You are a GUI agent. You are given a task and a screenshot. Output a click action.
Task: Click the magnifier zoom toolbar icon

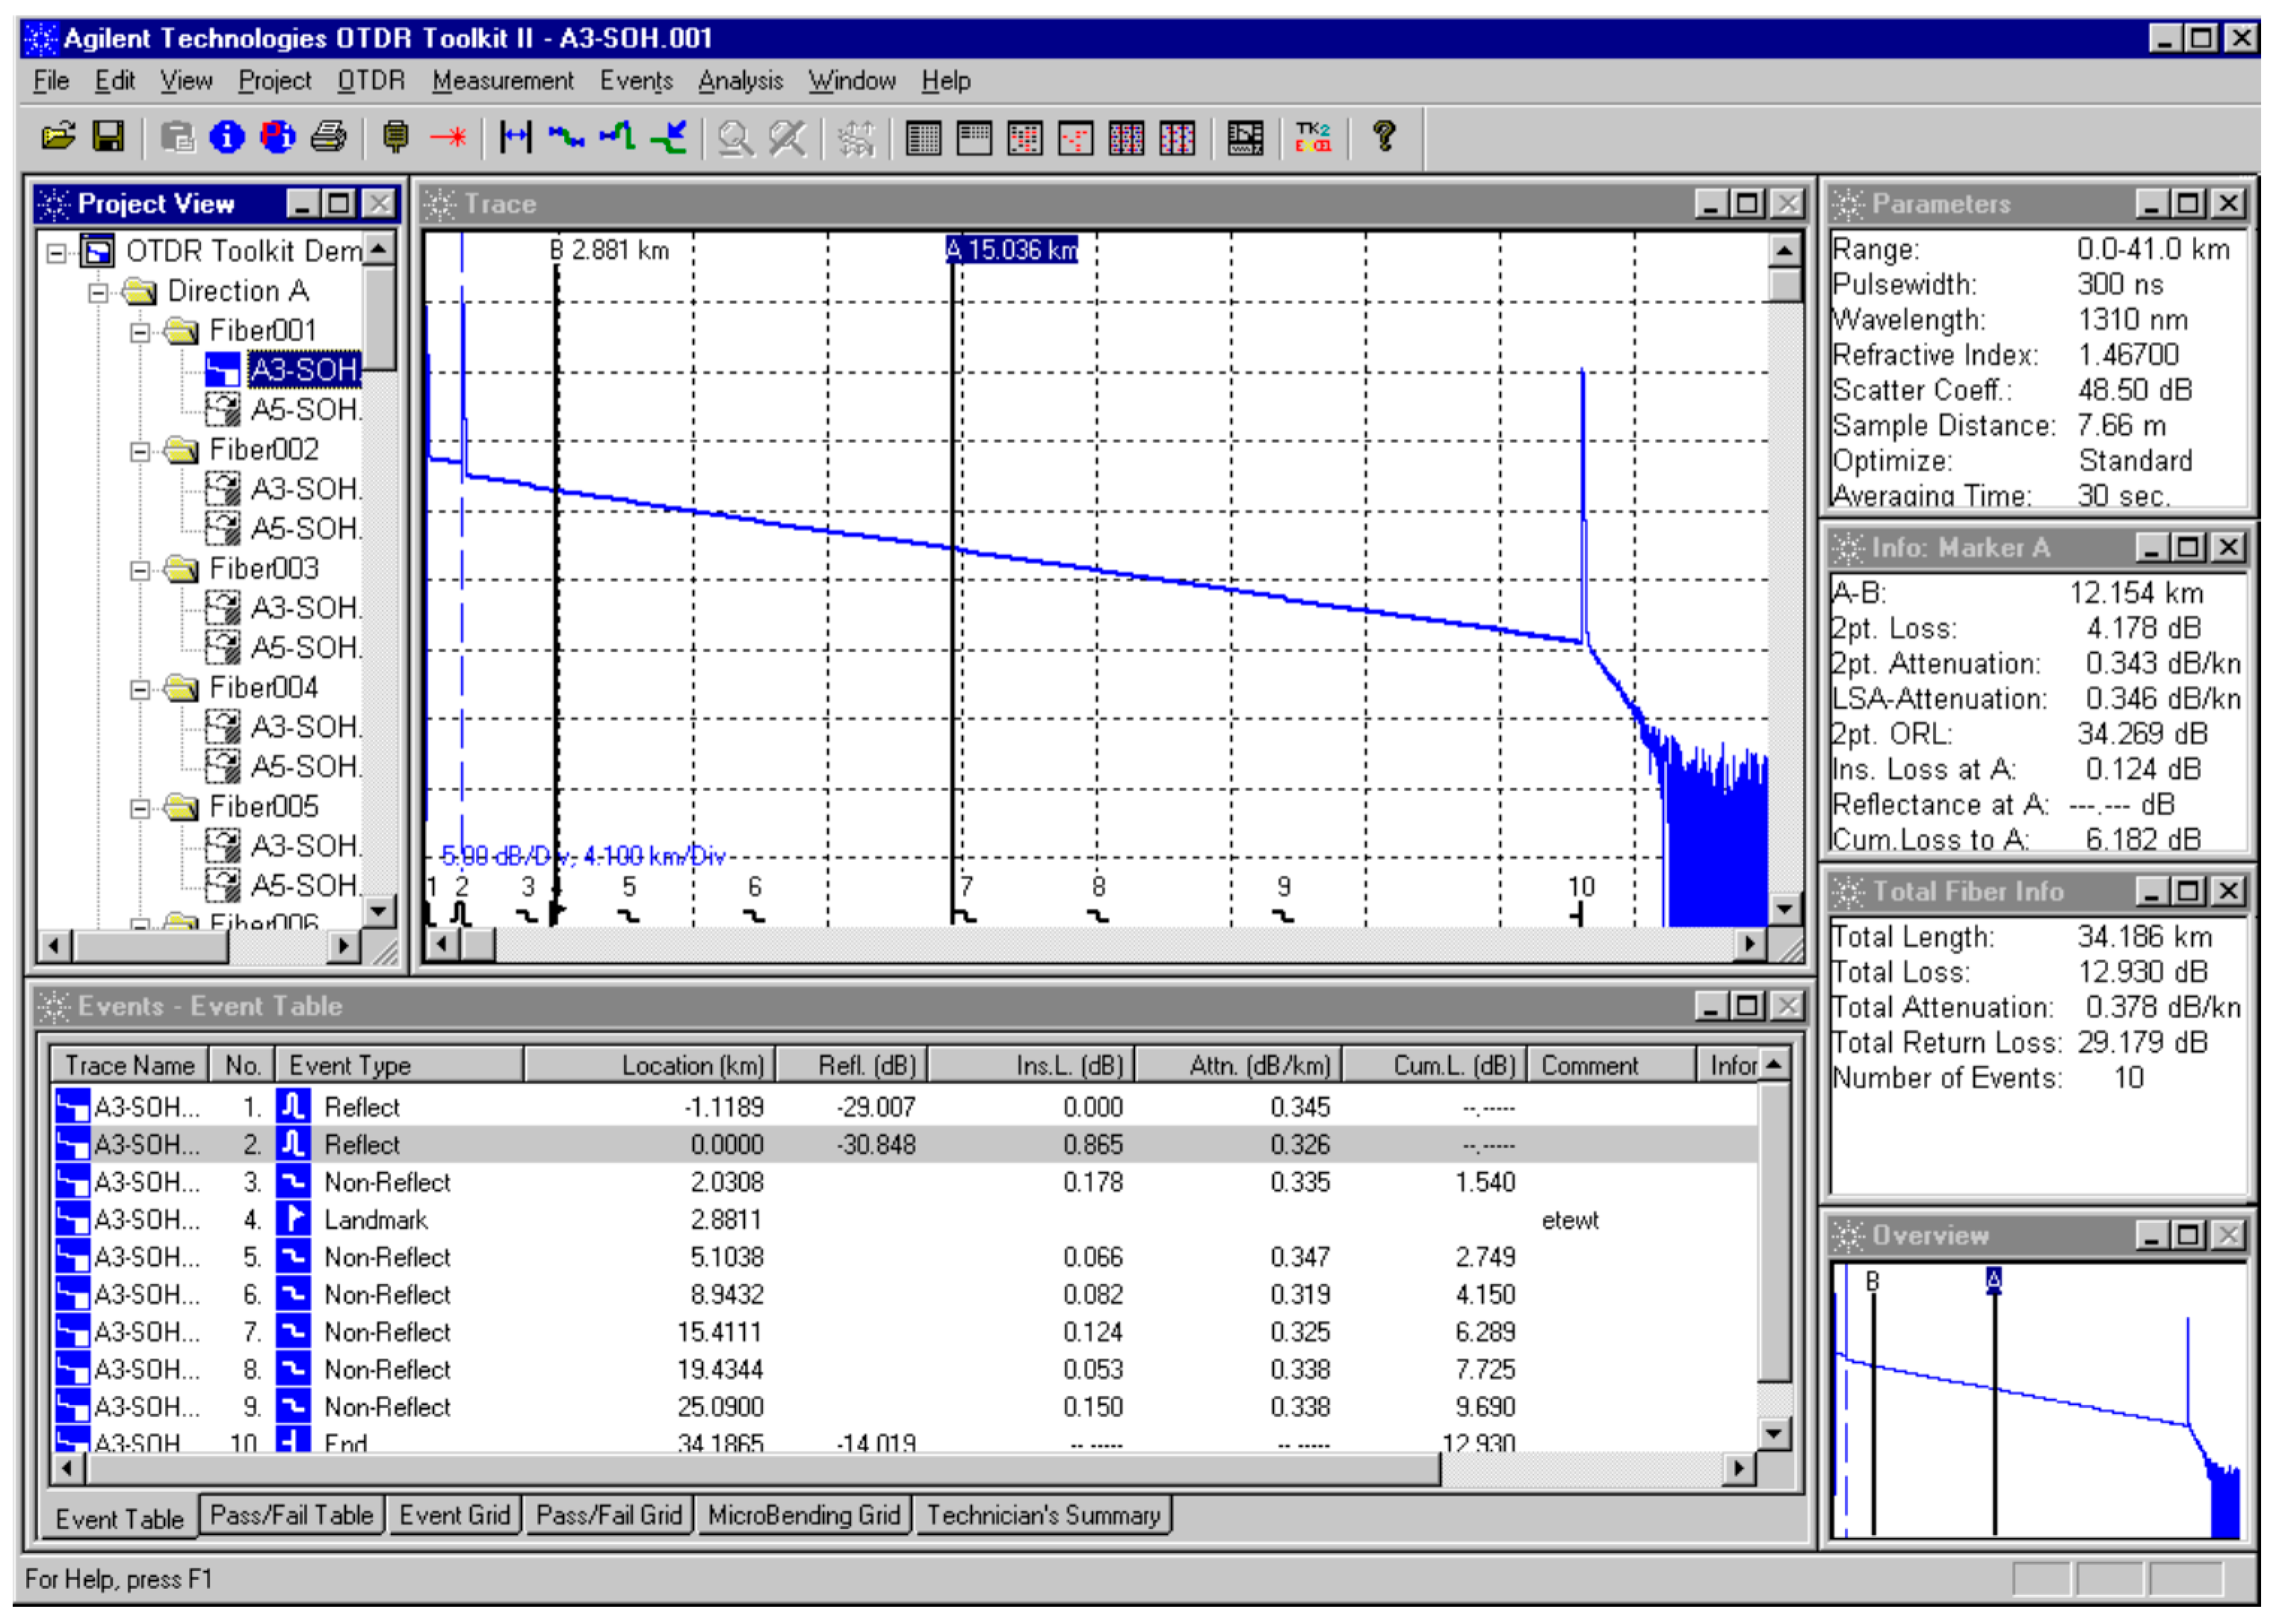736,138
